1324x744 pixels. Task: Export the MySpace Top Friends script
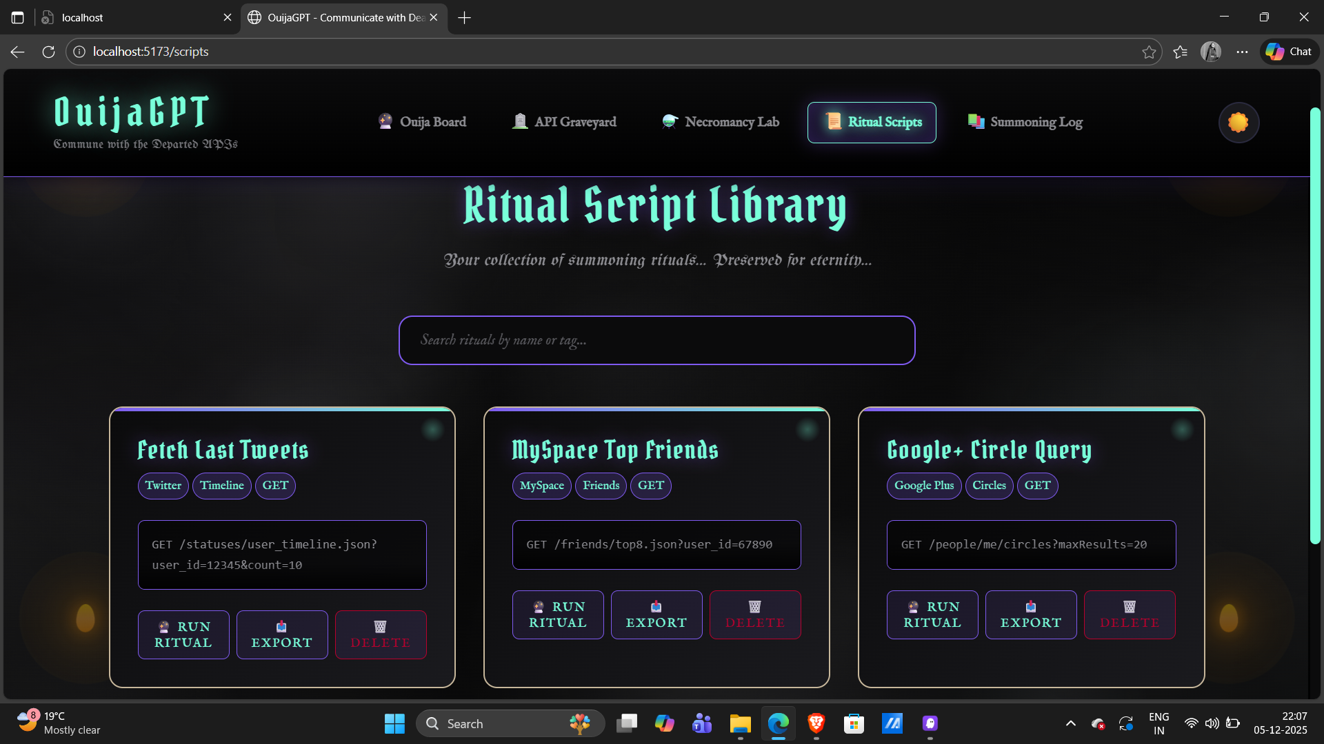[x=656, y=614]
